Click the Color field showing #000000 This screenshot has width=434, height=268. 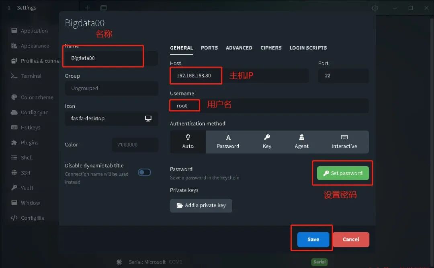click(135, 145)
